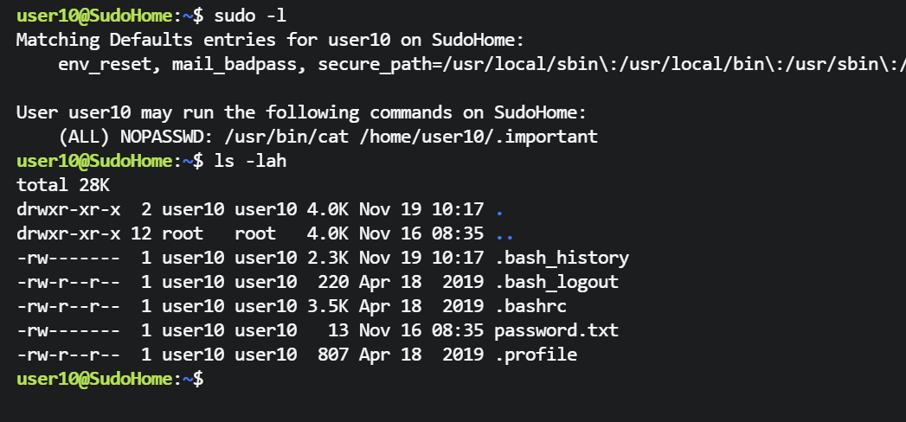Screen dimensions: 906x422
Task: Click the .profile filename
Action: click(x=536, y=355)
